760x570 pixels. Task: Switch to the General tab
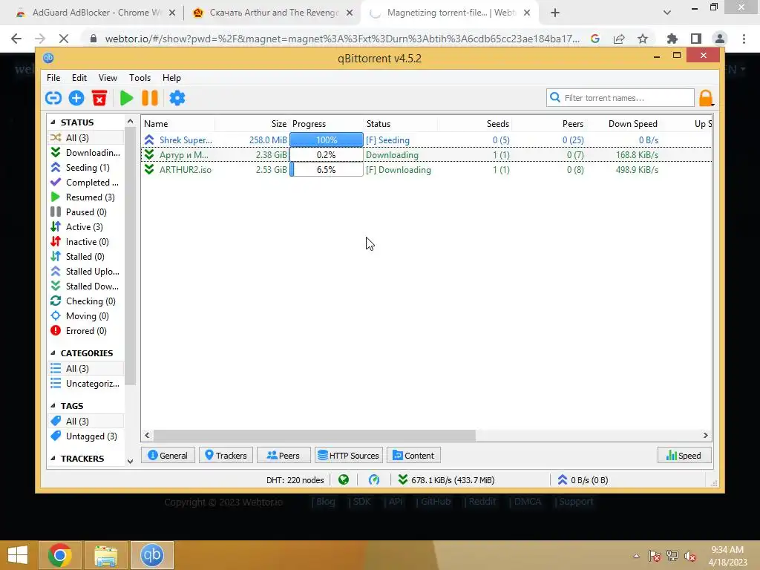coord(168,456)
